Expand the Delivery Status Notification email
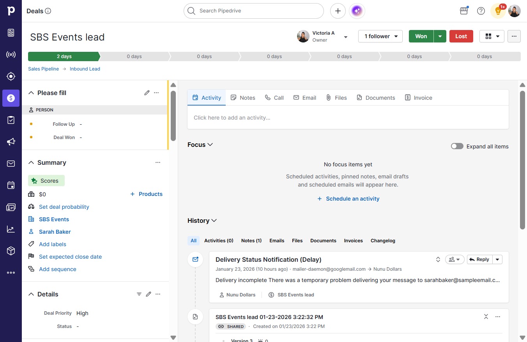This screenshot has height=342, width=527. [x=438, y=259]
